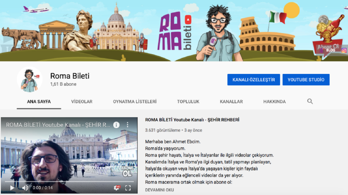The width and height of the screenshot is (348, 195).
Task: Expand description with DEVAMINI OKU
Action: [160, 190]
